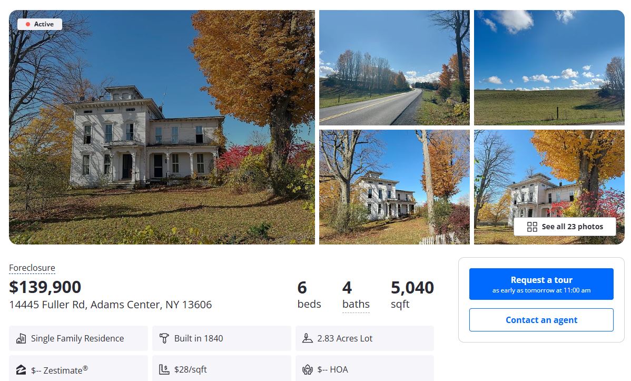The height and width of the screenshot is (381, 631).
Task: Click the Foreclosure underlined label
Action: click(x=32, y=268)
